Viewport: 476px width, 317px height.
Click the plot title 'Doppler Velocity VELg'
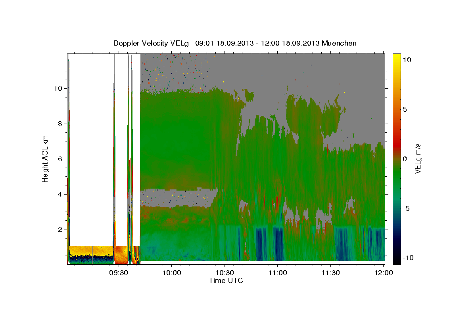point(151,43)
